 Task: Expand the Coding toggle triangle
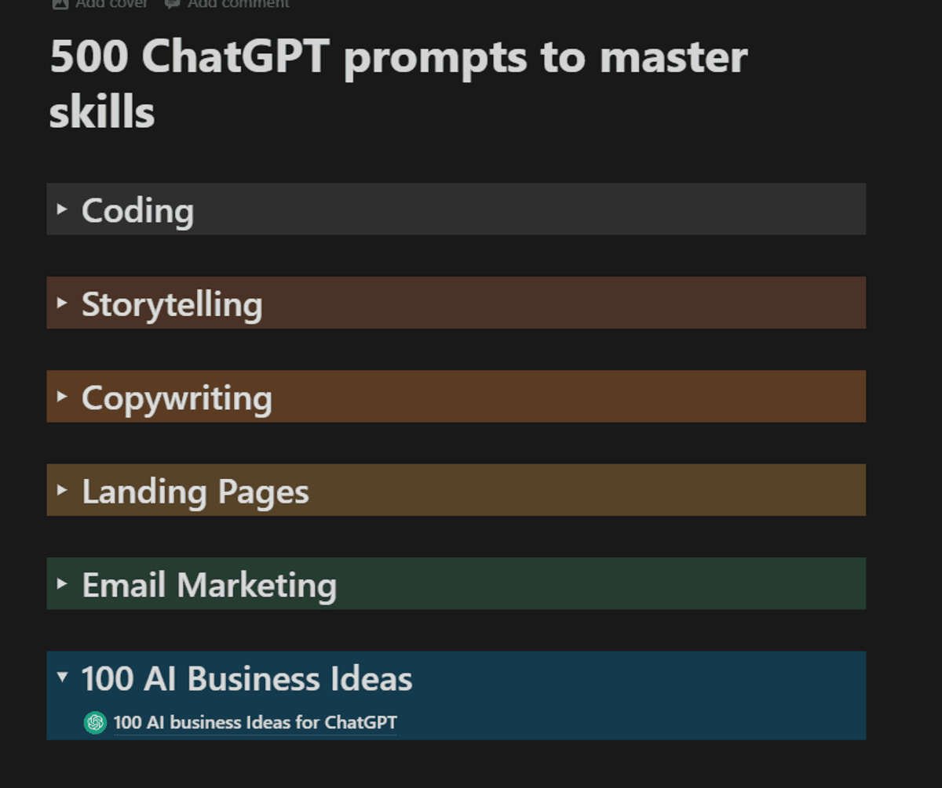click(62, 209)
